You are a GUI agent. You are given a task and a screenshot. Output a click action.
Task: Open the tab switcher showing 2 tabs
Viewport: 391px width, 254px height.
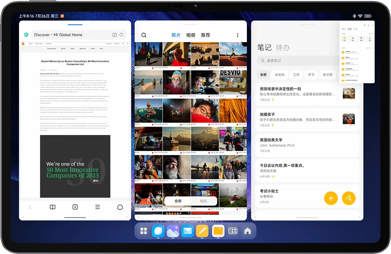tap(75, 207)
